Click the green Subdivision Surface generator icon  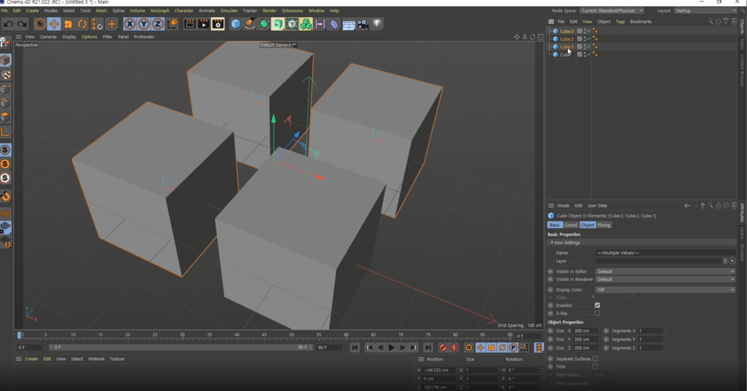[264, 24]
